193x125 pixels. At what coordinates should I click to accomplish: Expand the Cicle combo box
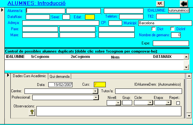tap(150, 103)
